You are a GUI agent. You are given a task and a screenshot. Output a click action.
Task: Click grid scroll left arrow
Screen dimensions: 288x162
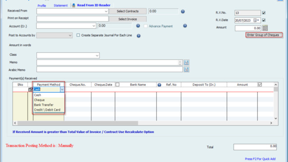(15, 123)
